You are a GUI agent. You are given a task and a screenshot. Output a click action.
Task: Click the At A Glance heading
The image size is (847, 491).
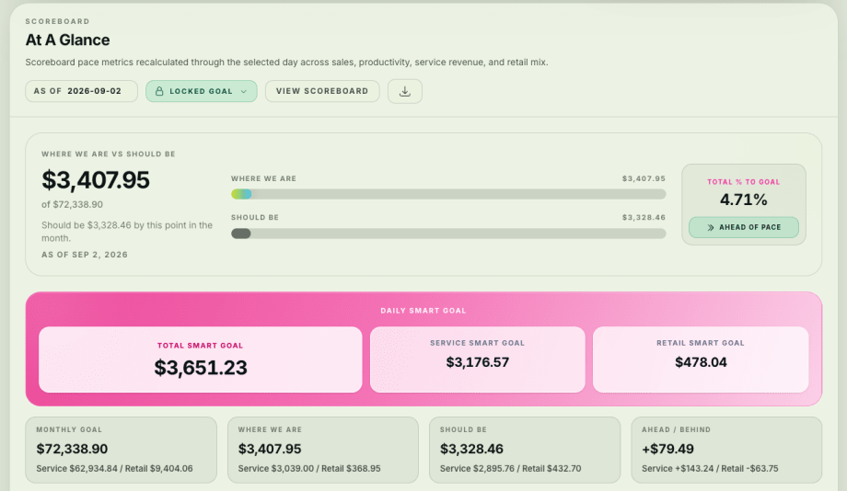point(67,40)
